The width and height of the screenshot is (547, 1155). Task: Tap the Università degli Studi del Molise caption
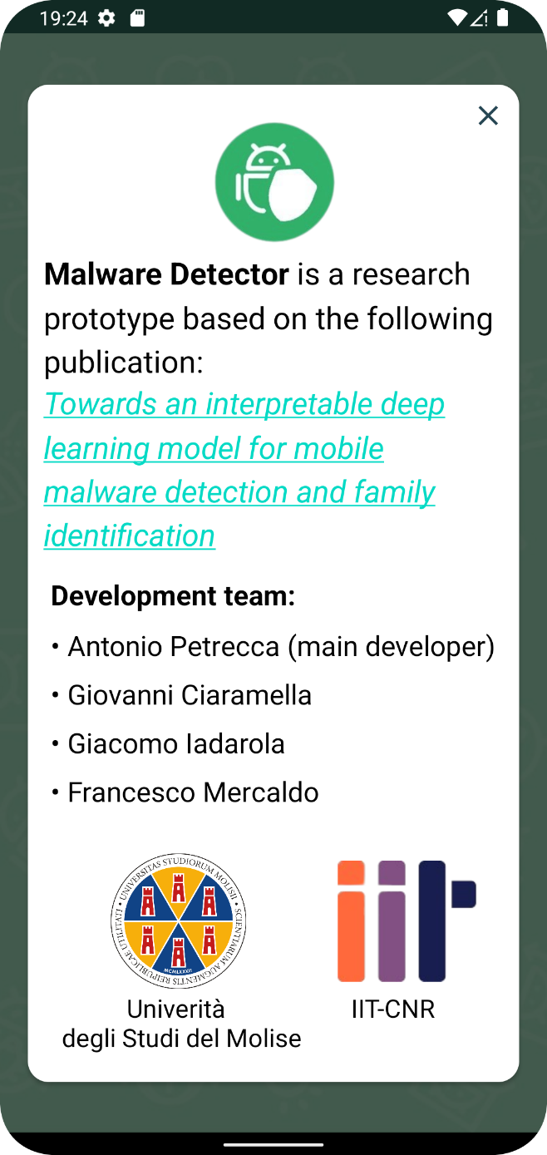click(x=181, y=1024)
